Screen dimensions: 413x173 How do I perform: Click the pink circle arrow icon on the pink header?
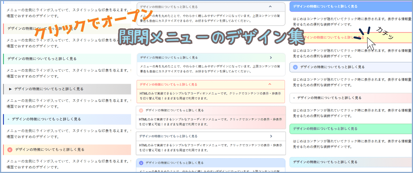pos(141,110)
